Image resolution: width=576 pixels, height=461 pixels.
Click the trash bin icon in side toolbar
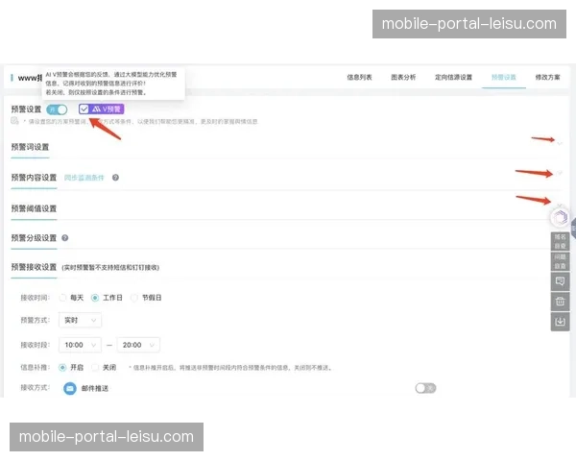[x=560, y=302]
